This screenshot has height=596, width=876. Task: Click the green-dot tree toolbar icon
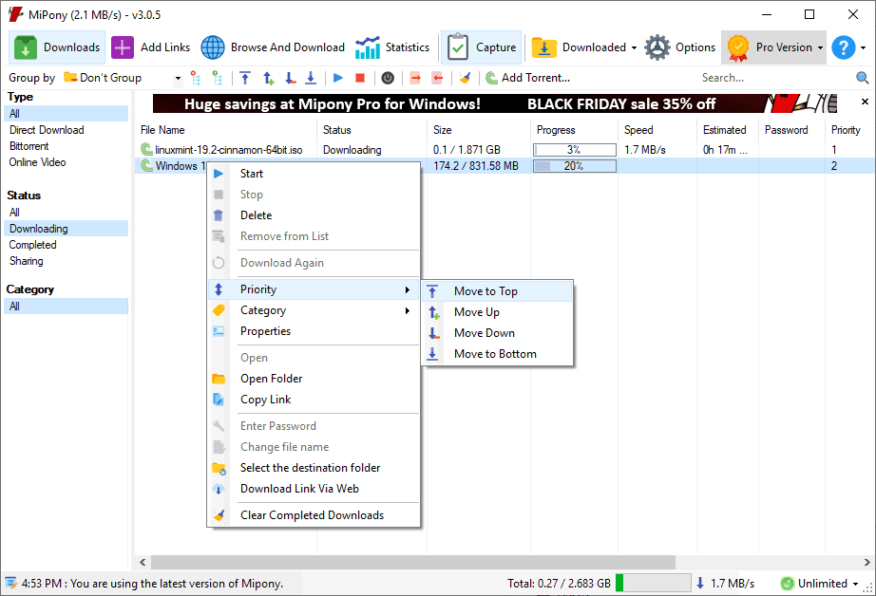(x=218, y=78)
